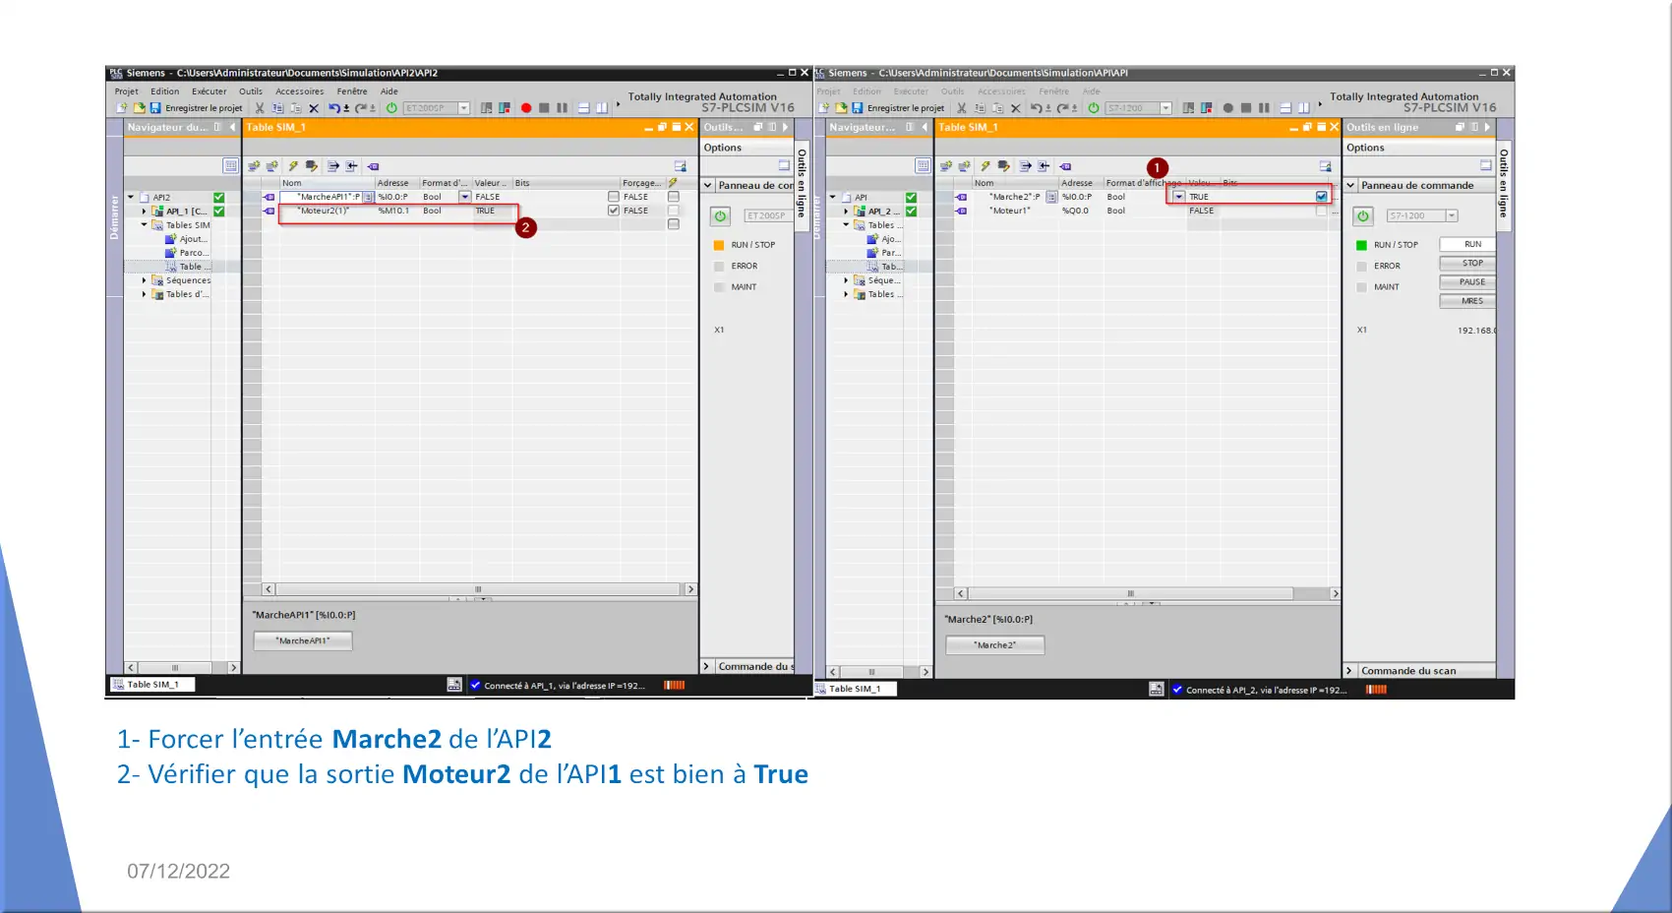Toggle green check next to API2 tree node
This screenshot has height=913, width=1672.
[x=219, y=198]
